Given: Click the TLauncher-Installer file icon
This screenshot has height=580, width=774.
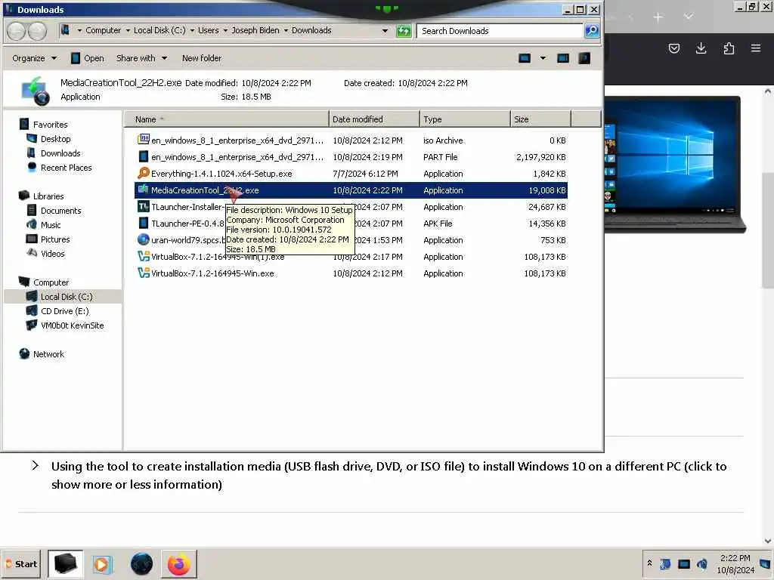Looking at the screenshot, I should pos(143,207).
